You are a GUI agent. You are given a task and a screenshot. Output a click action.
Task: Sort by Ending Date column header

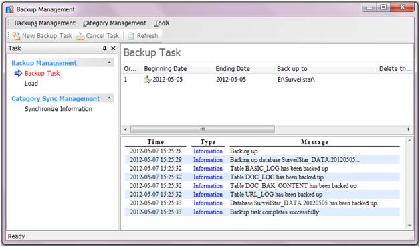(x=233, y=69)
